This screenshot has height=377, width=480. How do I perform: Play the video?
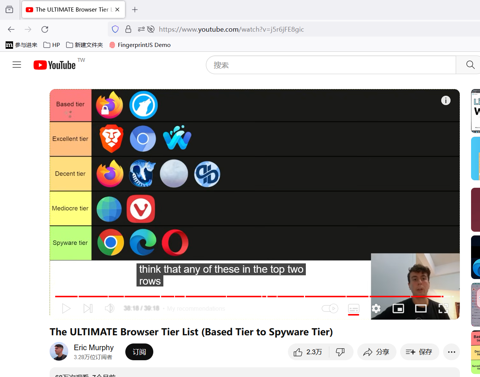coord(66,308)
